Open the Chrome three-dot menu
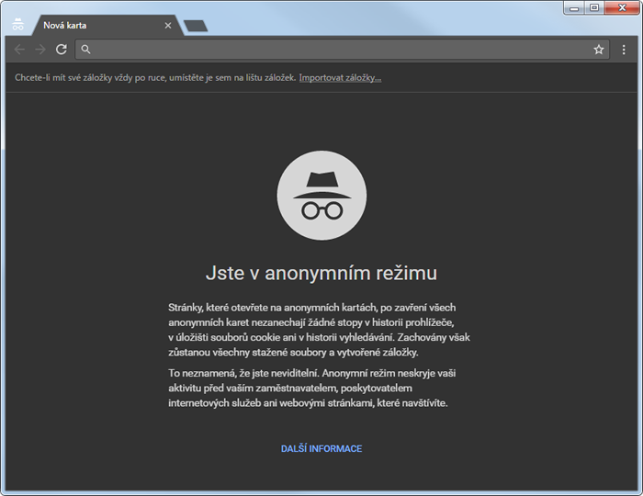This screenshot has height=496, width=643. pos(624,50)
